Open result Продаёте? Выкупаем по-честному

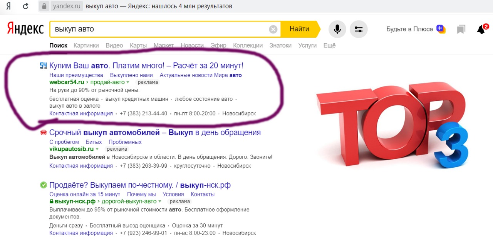coord(140,185)
